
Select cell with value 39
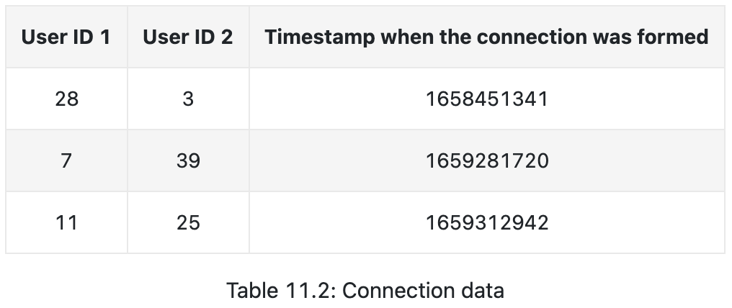click(x=188, y=160)
